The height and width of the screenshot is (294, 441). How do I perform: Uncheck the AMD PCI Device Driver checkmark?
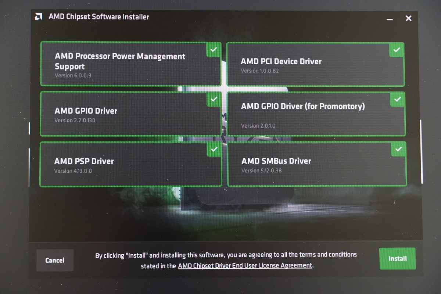[x=397, y=50]
